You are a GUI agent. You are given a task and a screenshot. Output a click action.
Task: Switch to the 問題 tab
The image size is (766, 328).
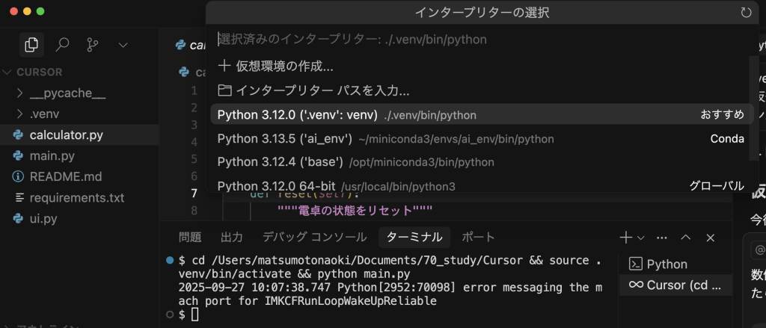[x=190, y=238]
